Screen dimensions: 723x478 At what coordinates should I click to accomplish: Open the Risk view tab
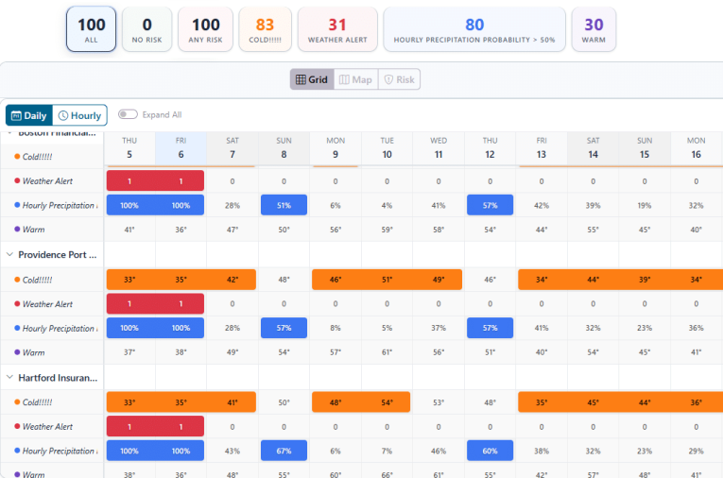(x=398, y=80)
